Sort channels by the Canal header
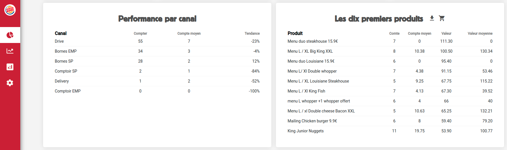This screenshot has height=150, width=507. click(60, 33)
